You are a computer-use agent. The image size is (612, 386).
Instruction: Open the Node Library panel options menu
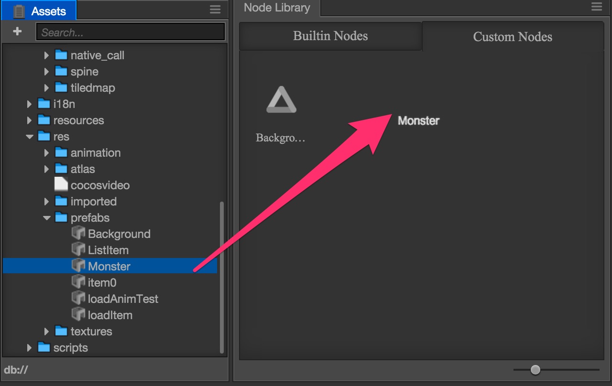coord(596,7)
